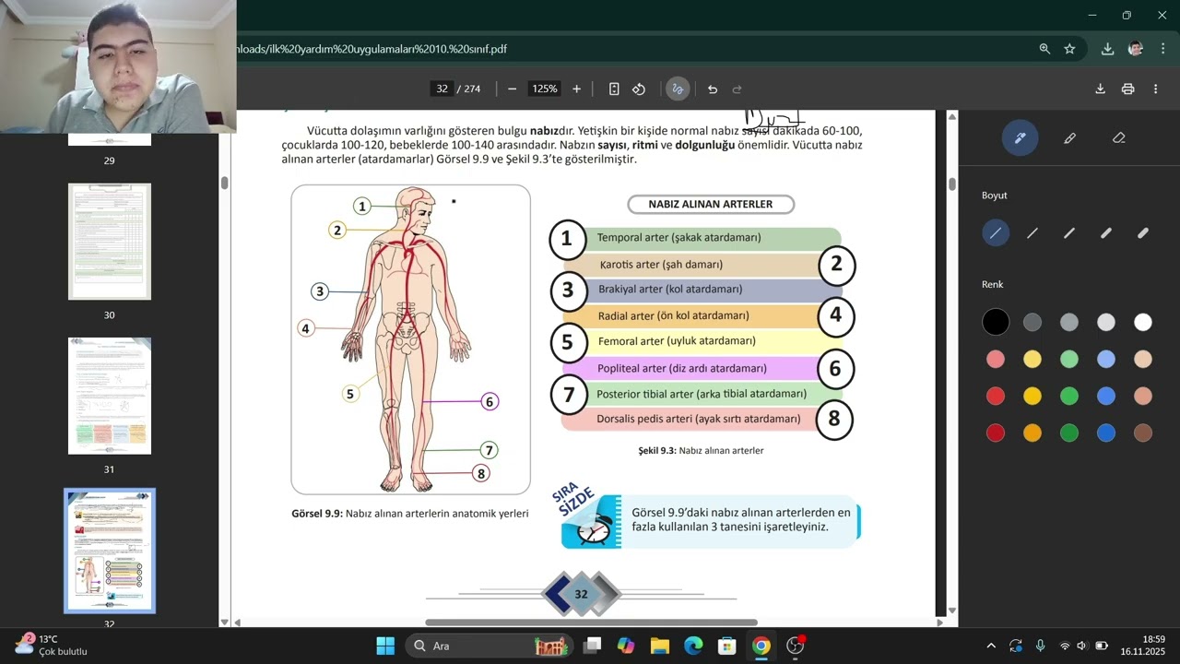This screenshot has height=664, width=1180.
Task: Click the sync tray icon
Action: pos(1015,646)
